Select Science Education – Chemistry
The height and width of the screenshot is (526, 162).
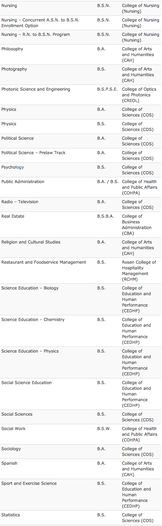tap(33, 320)
